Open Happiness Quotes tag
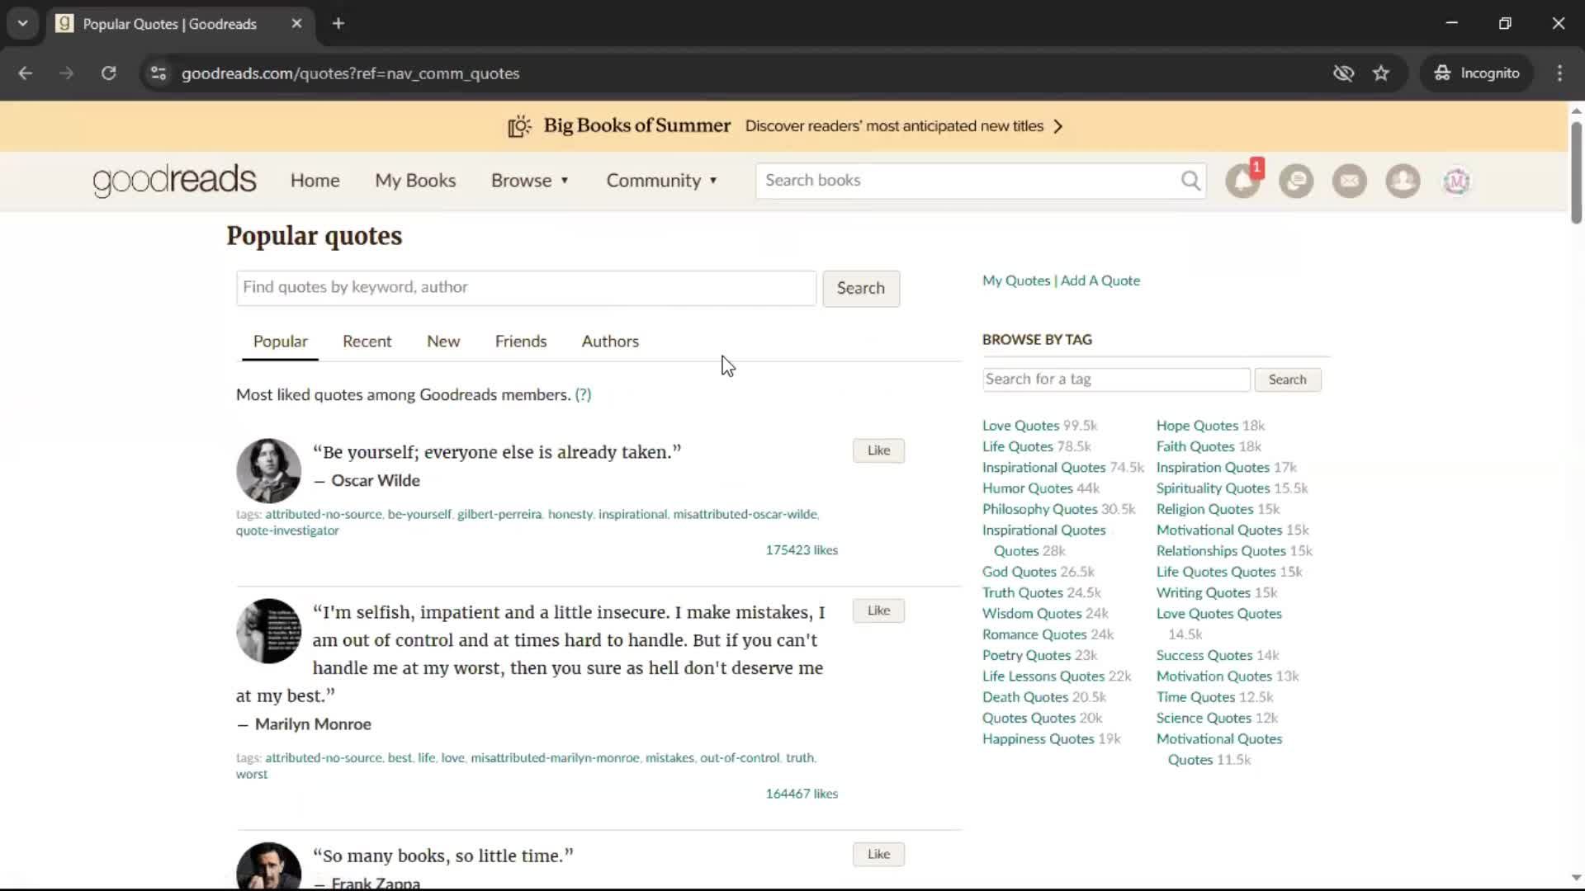The width and height of the screenshot is (1585, 891). (1039, 739)
